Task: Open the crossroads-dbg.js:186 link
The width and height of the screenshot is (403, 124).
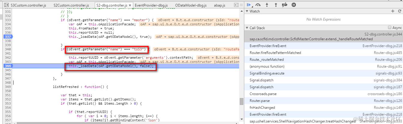Action: click(x=385, y=94)
